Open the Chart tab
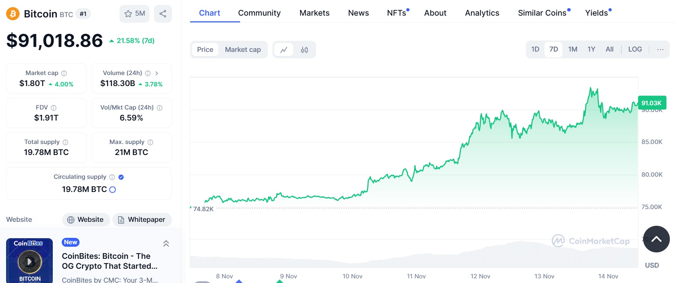Viewport: 677px width, 283px height. click(x=209, y=13)
